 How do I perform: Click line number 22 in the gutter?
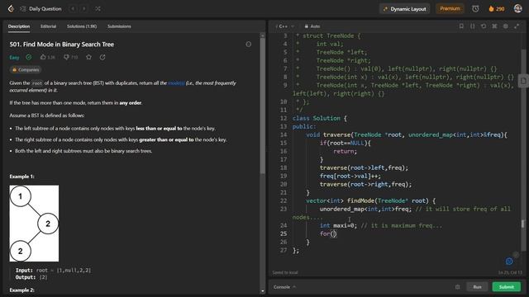pyautogui.click(x=283, y=200)
